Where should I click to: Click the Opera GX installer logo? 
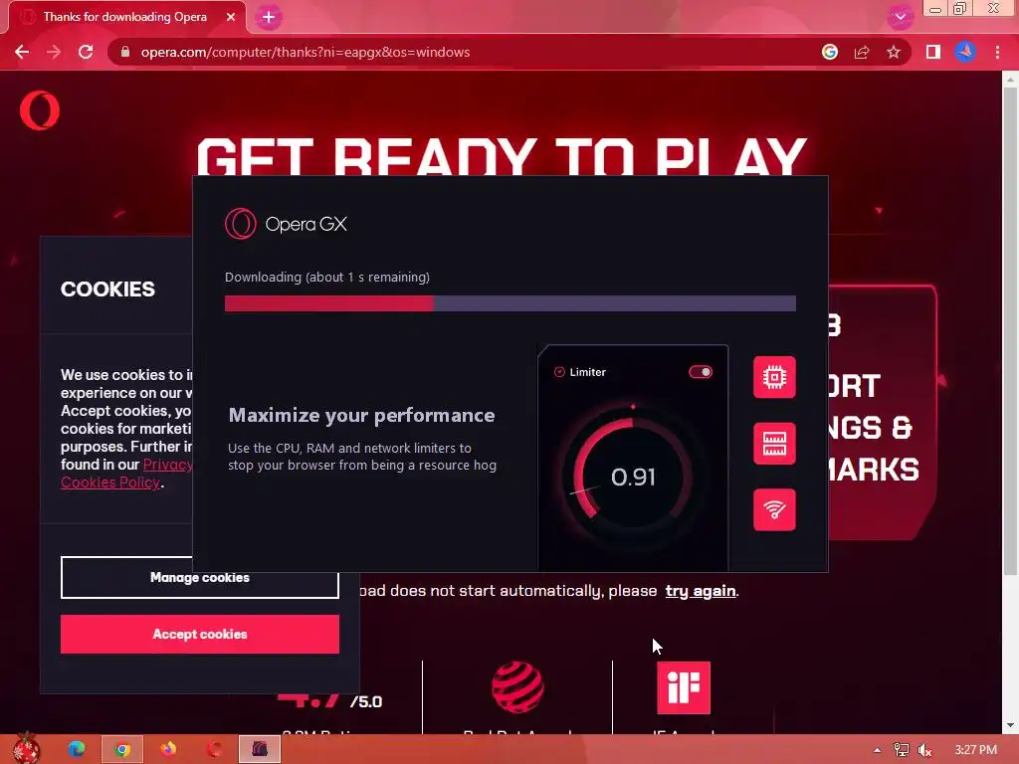286,224
